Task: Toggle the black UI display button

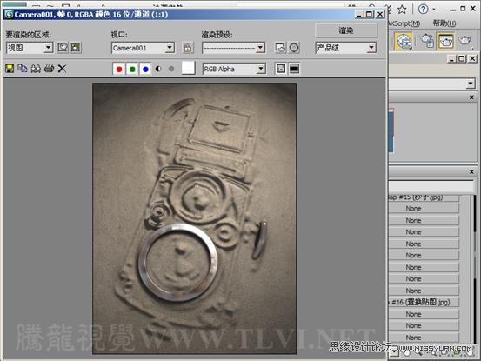Action: 294,69
